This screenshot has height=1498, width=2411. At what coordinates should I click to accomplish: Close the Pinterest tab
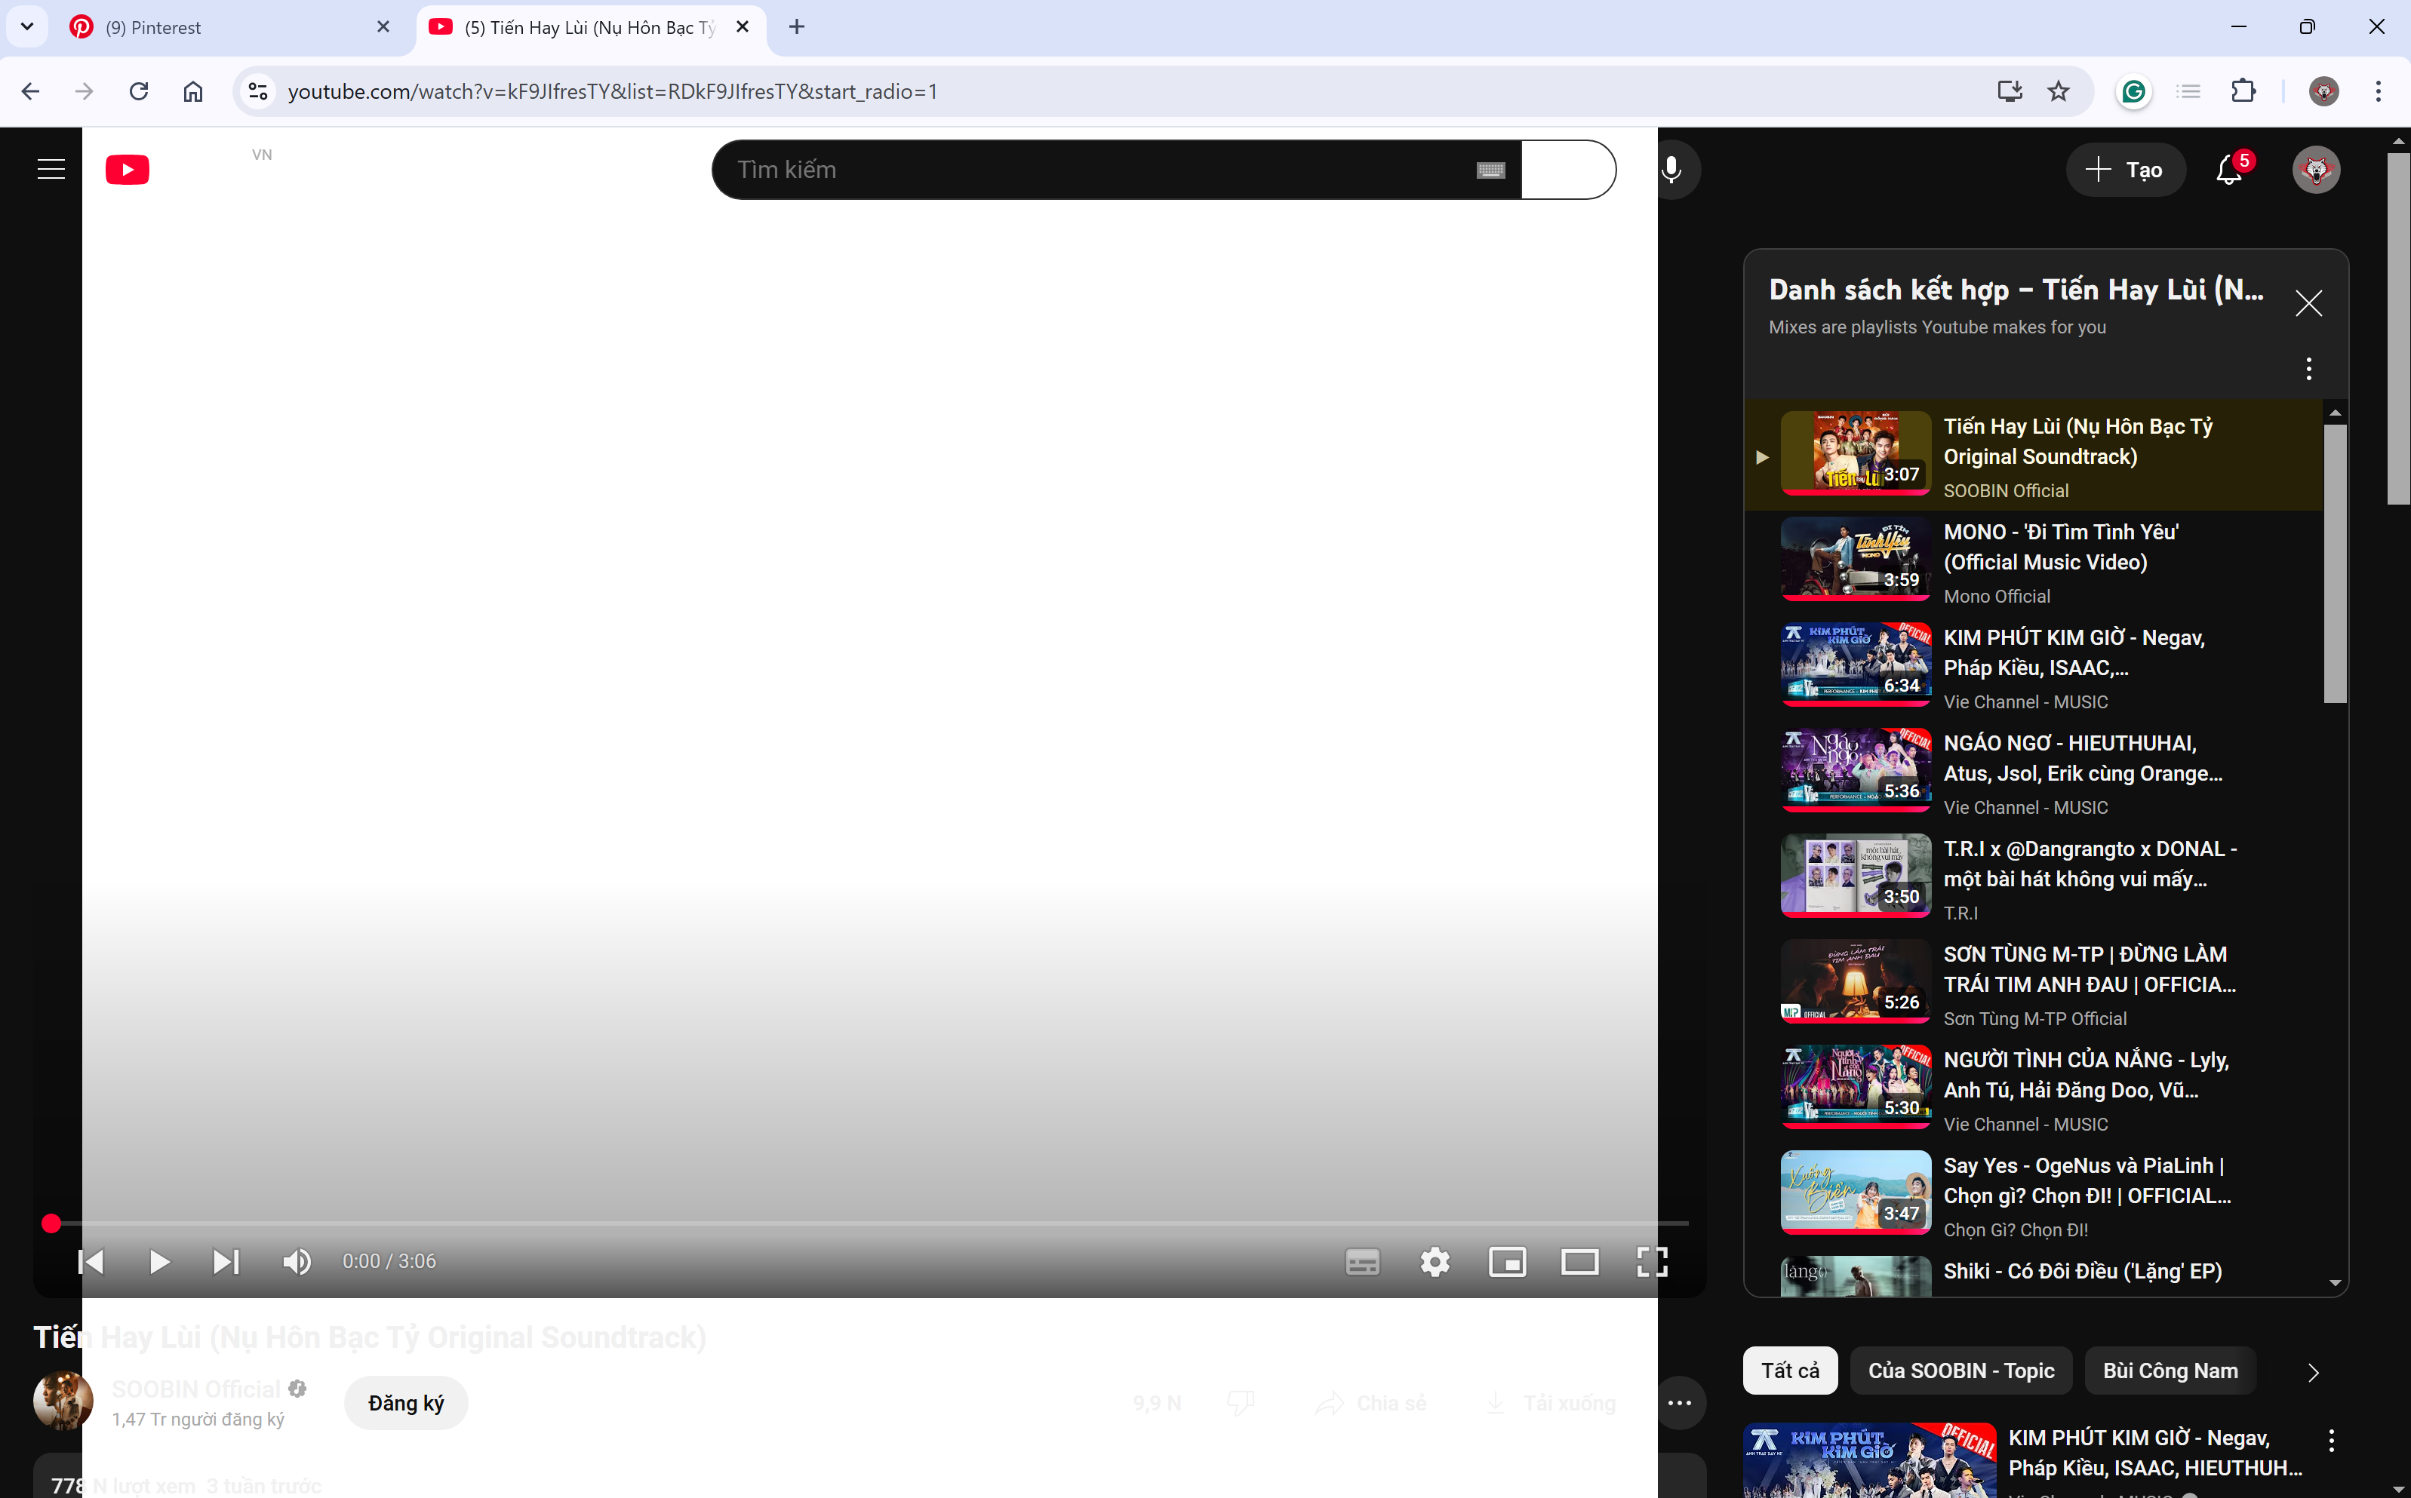click(383, 28)
